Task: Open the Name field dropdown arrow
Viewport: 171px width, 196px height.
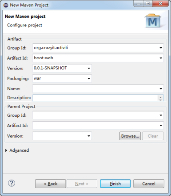Action: [161, 88]
